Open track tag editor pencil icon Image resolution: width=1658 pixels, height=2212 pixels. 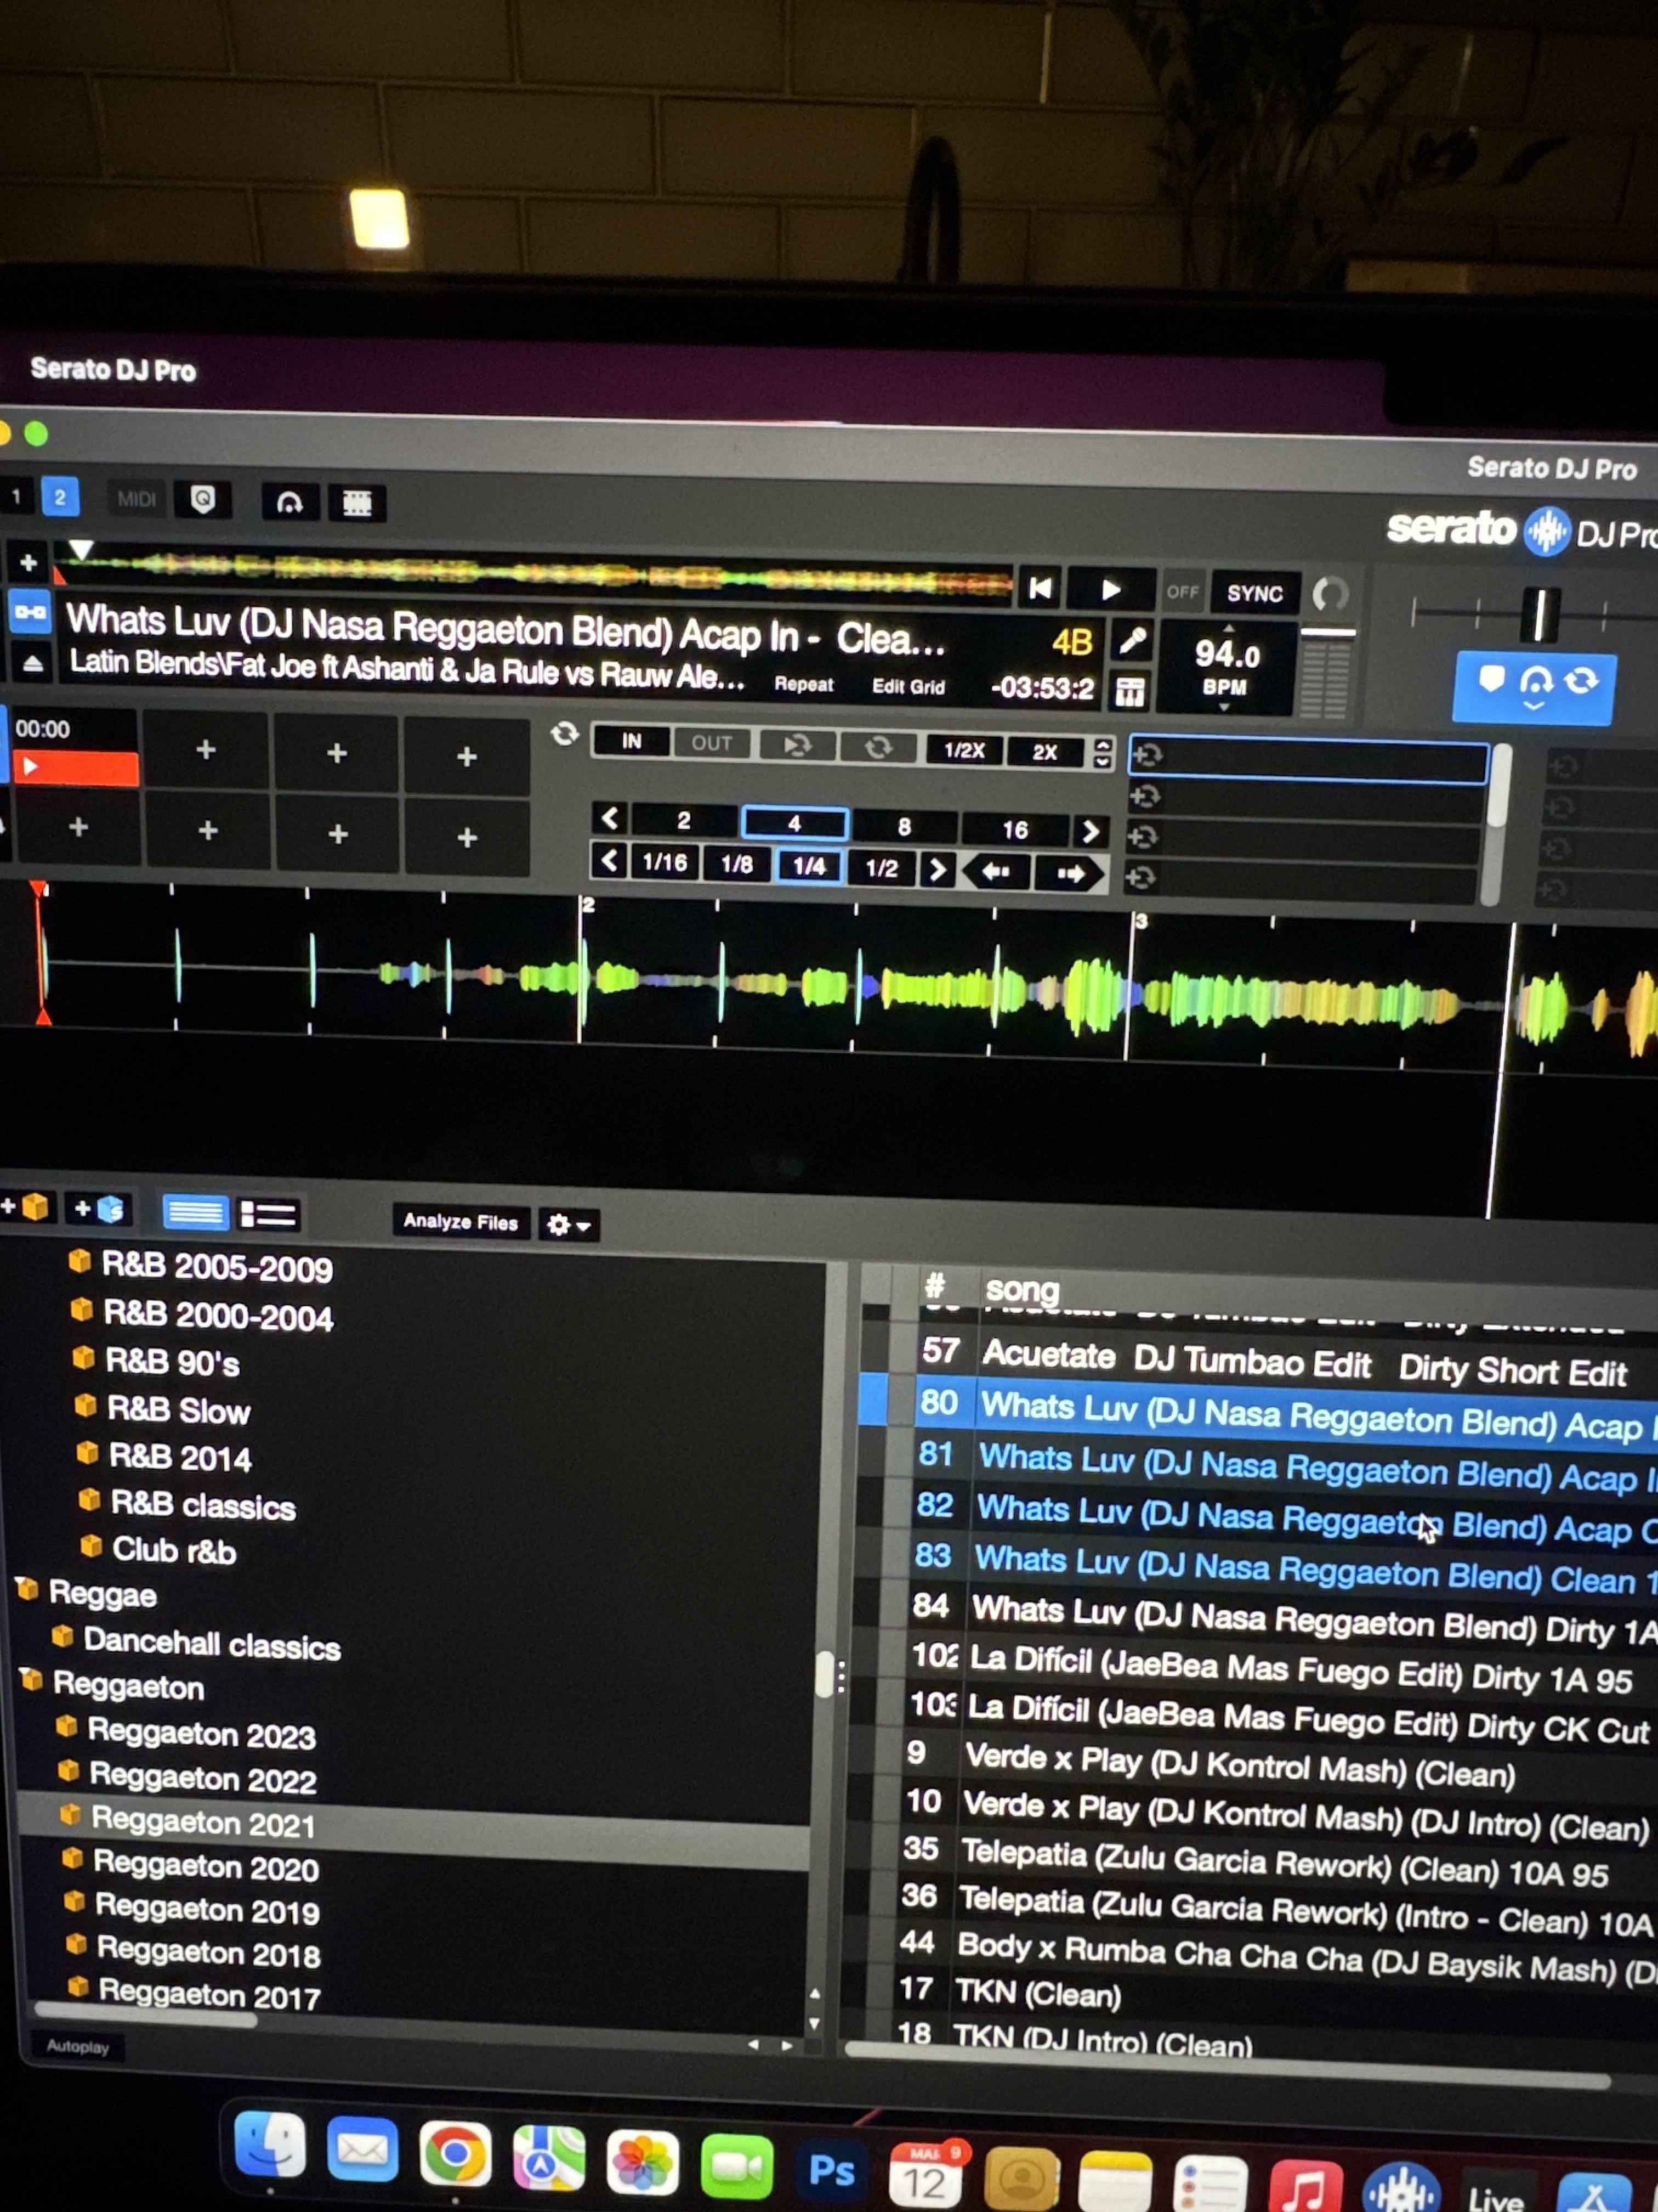pos(1132,640)
